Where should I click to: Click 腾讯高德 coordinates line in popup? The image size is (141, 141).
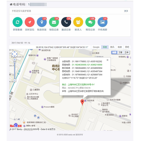(82, 68)
